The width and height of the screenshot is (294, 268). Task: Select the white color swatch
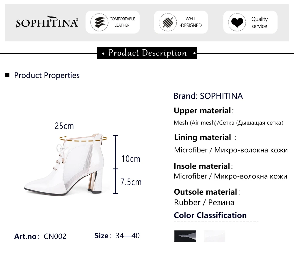pyautogui.click(x=215, y=236)
